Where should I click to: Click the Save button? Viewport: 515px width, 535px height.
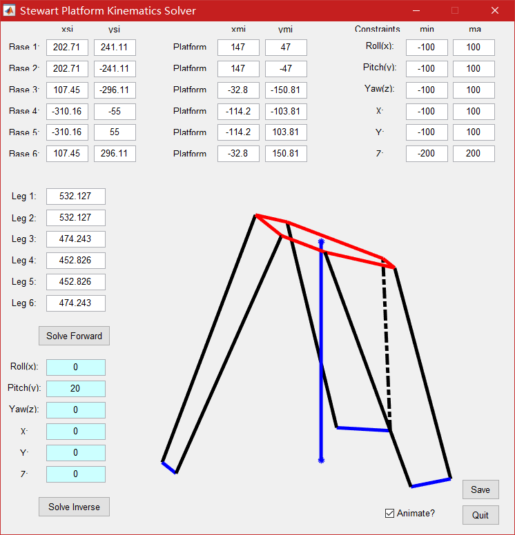coord(480,489)
